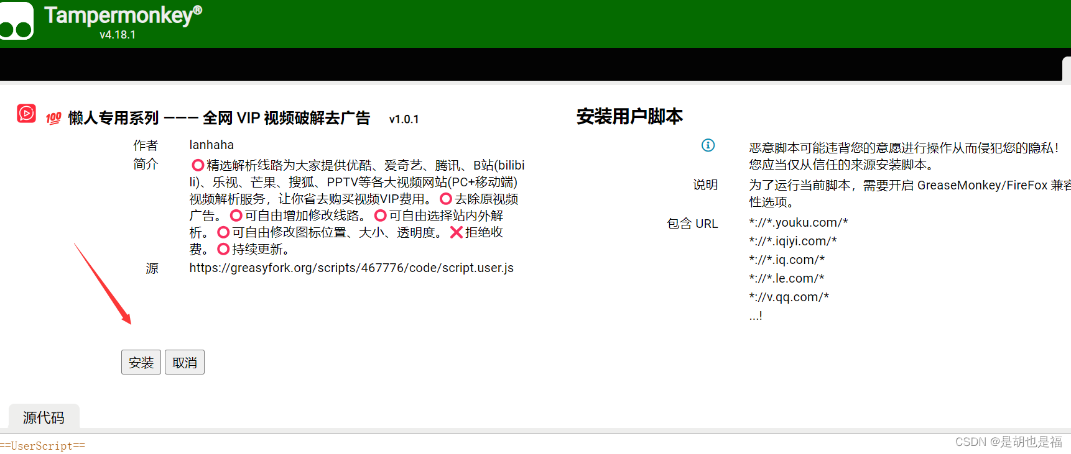Click the include URL *://*.youku.com/*
1071x454 pixels.
[x=798, y=222]
